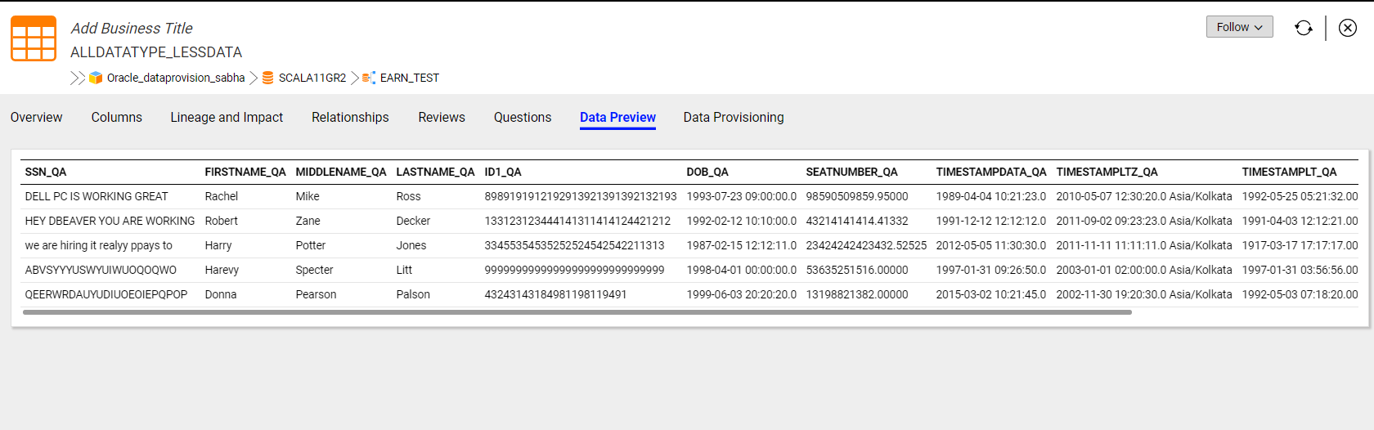Select cell 'we are hiring it realyy ppays to'

tap(99, 245)
